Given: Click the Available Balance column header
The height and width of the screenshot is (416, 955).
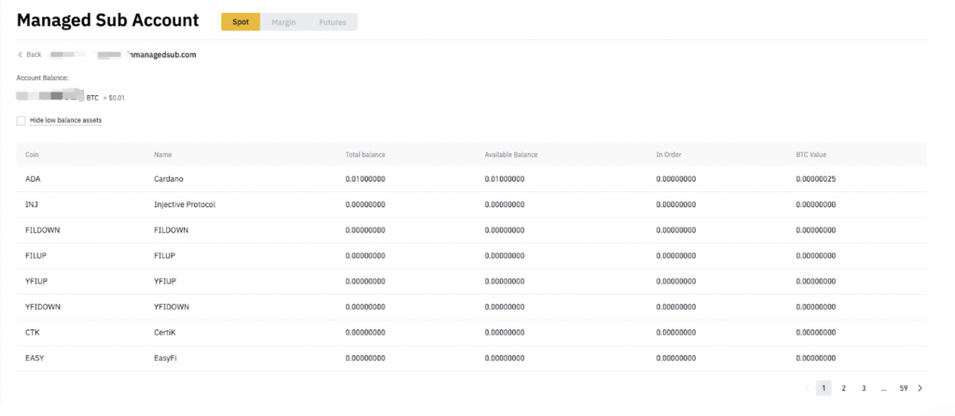Looking at the screenshot, I should click(x=511, y=155).
